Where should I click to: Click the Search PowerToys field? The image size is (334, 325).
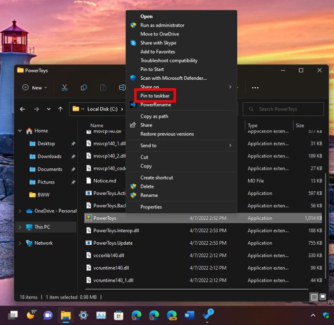[283, 109]
